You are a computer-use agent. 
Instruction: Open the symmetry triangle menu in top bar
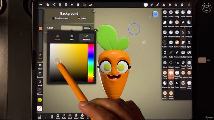(x=164, y=5)
